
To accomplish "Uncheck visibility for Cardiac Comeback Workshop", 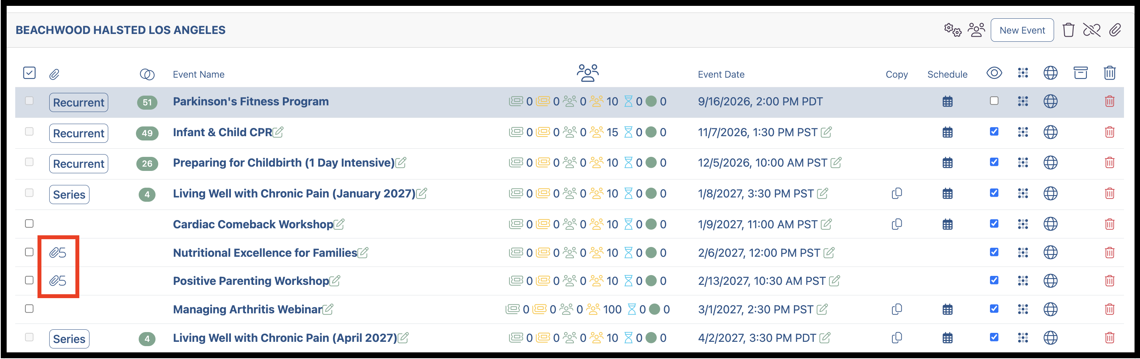I will coord(994,224).
